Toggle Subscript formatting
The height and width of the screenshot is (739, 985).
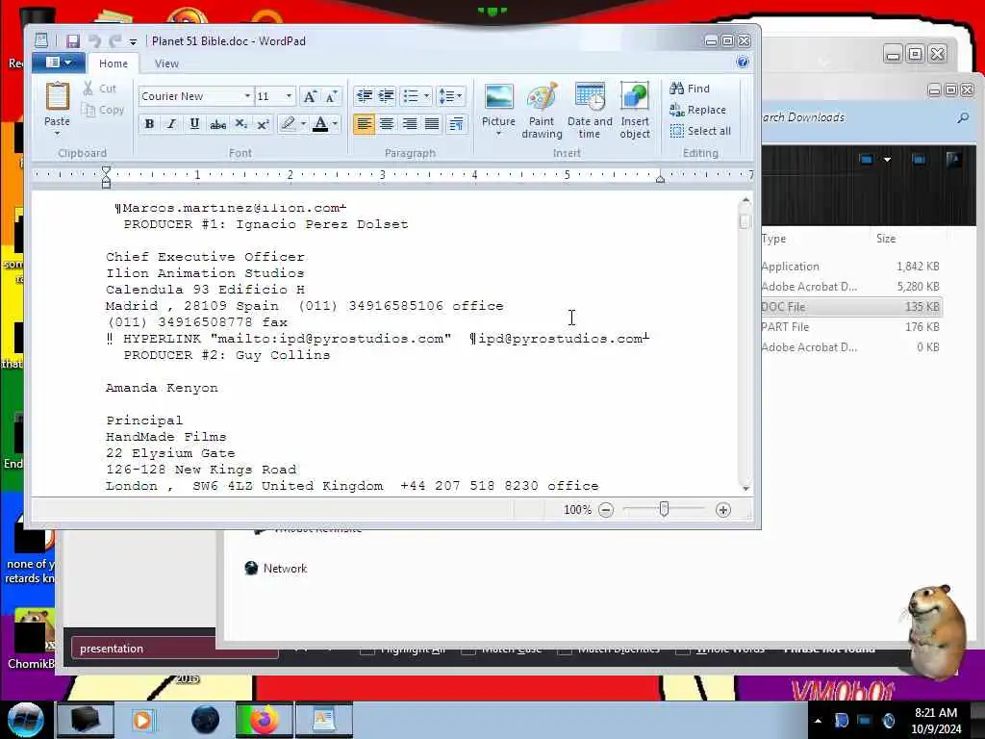240,124
